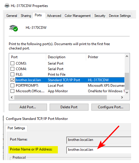This screenshot has height=163, width=139.
Task: Click the HL-3170CDW printer status icon
Action: point(13,28)
